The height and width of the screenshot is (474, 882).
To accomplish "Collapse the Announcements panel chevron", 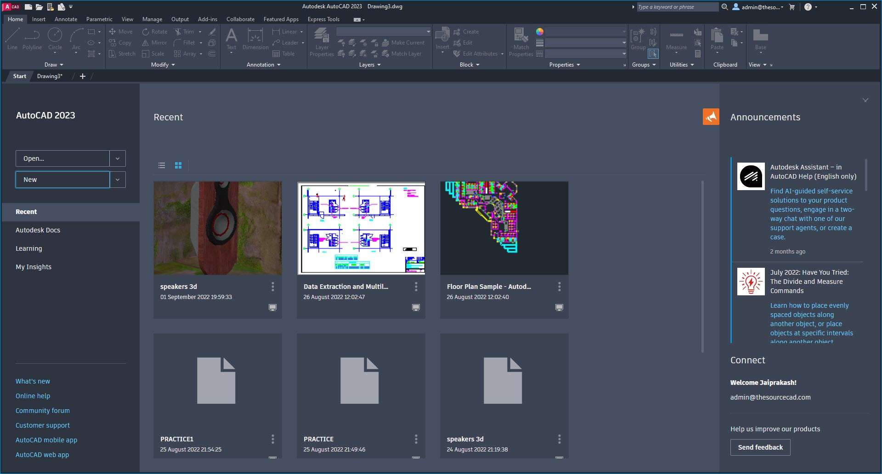I will pyautogui.click(x=865, y=100).
